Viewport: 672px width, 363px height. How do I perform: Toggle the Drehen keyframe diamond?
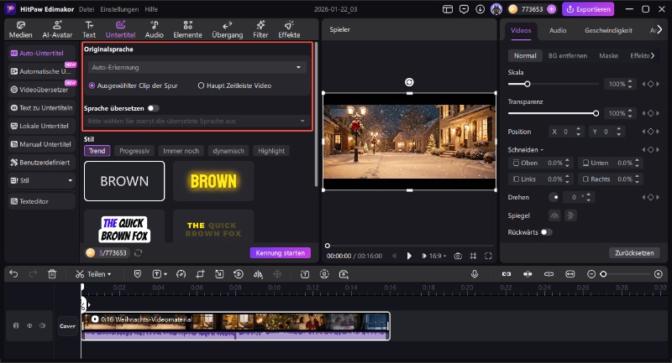[650, 197]
